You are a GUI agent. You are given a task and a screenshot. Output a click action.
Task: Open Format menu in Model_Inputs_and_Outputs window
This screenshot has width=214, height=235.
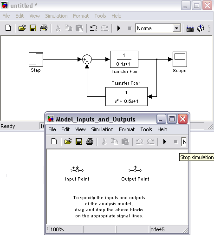pos(127,129)
